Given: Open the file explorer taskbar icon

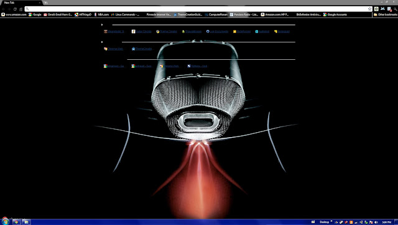Looking at the screenshot, I should pyautogui.click(x=26, y=223).
